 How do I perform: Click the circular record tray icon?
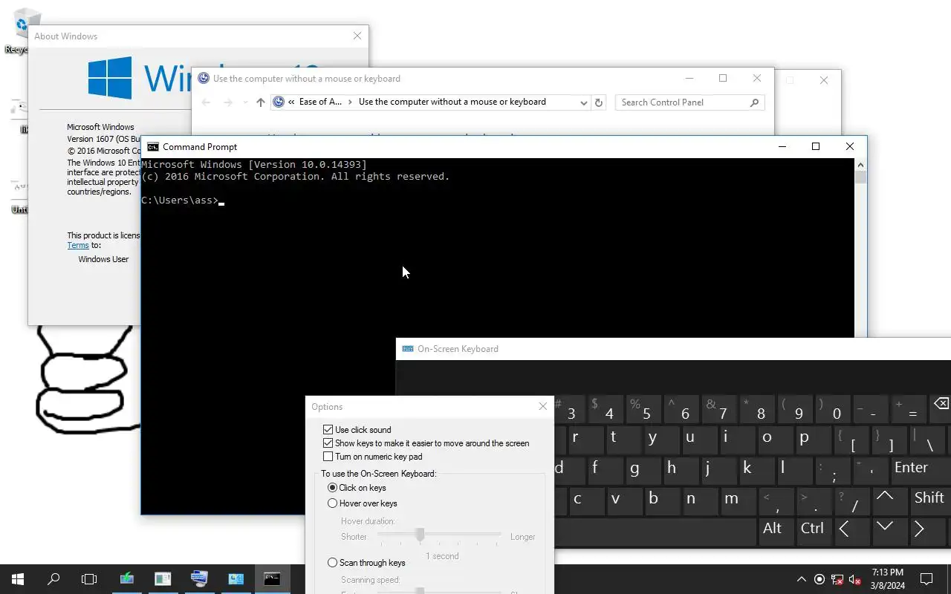coord(819,579)
